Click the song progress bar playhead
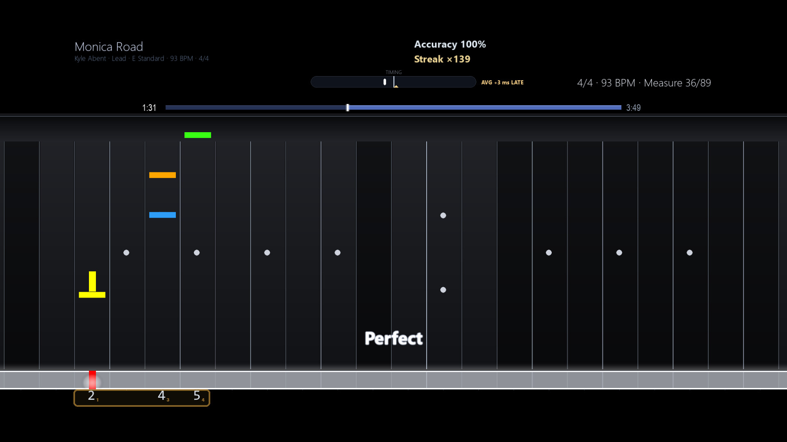Screen dimensions: 787x442 (348, 108)
